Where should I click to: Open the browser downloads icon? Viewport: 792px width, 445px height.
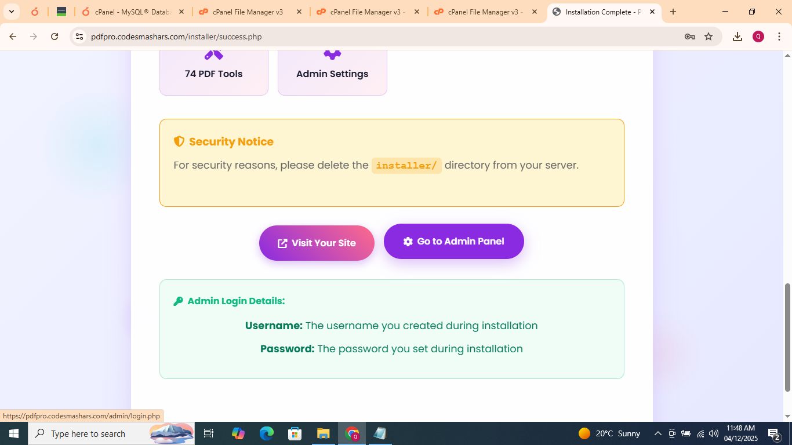pyautogui.click(x=737, y=37)
